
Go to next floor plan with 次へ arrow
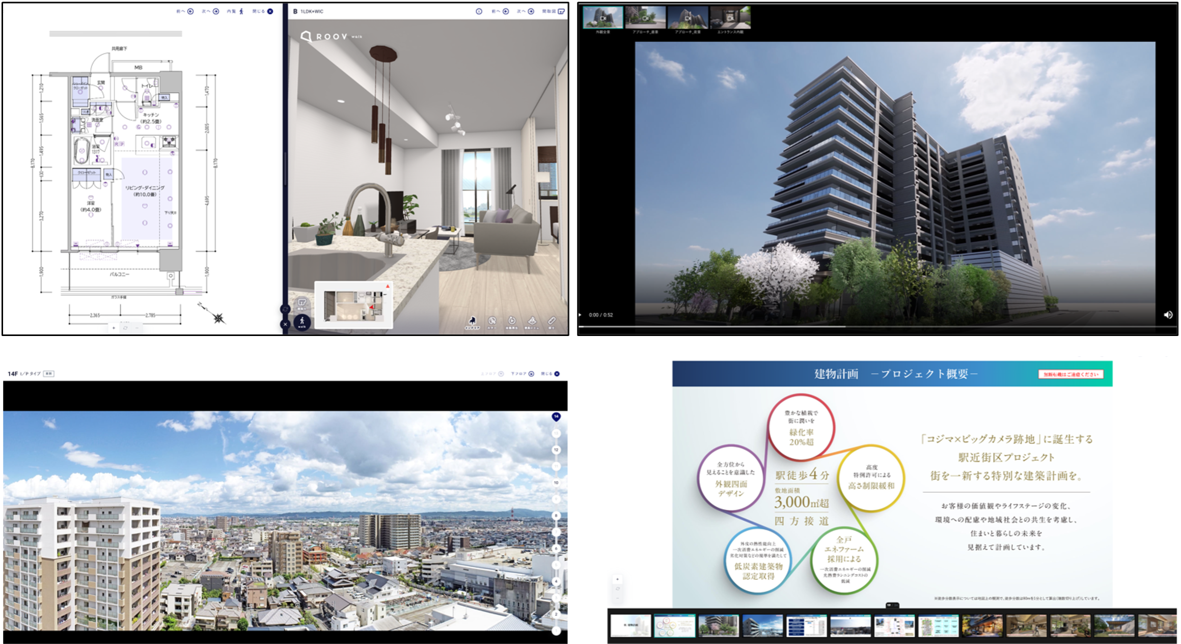pos(216,11)
